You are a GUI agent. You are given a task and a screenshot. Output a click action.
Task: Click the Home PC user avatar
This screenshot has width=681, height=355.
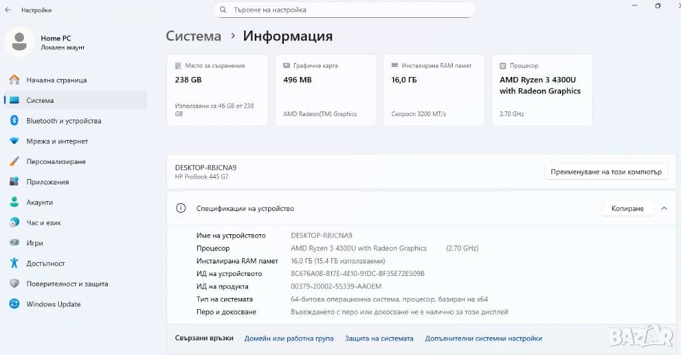19,42
